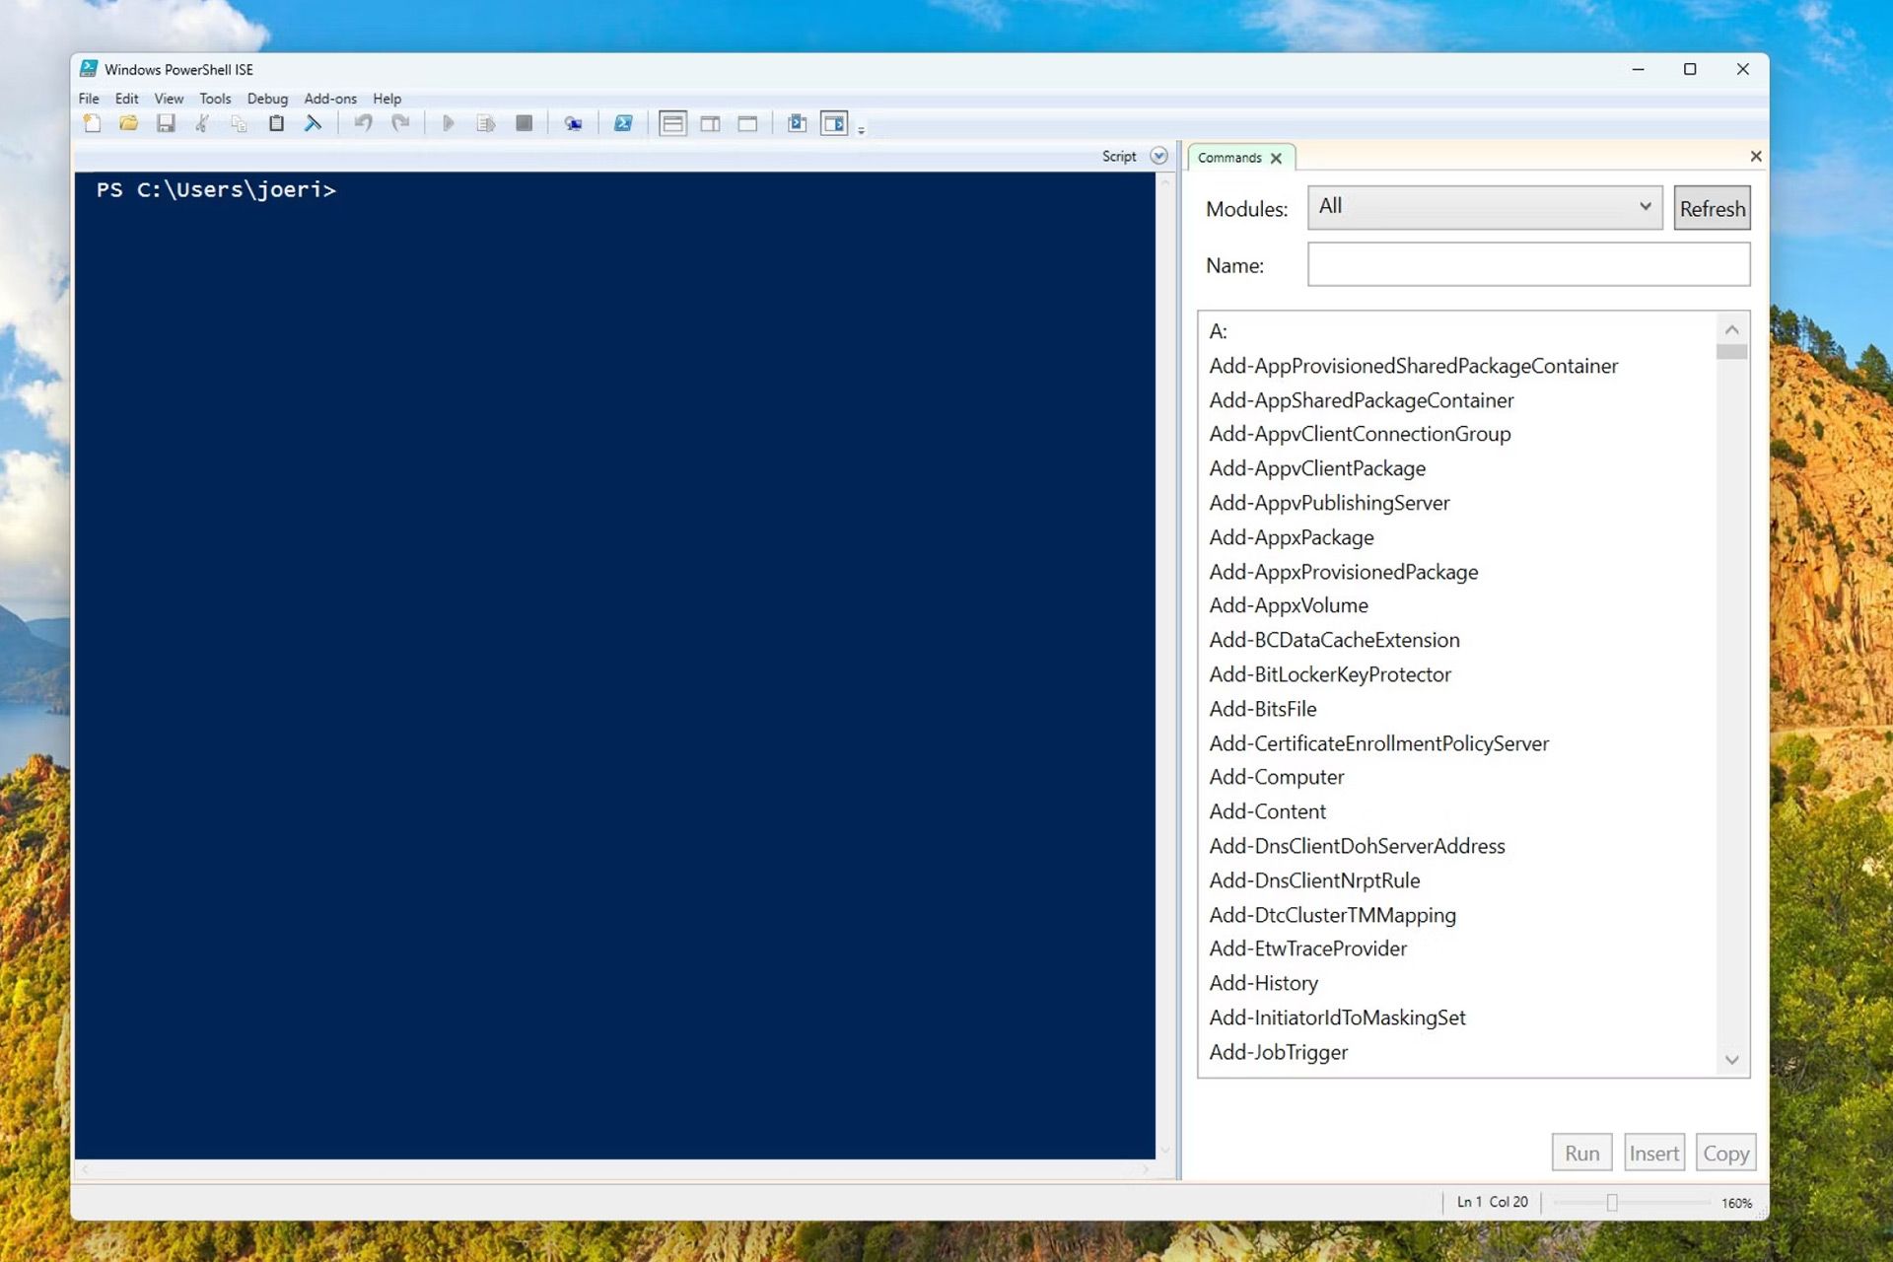
Task: Click the New File toolbar icon
Action: (x=92, y=124)
